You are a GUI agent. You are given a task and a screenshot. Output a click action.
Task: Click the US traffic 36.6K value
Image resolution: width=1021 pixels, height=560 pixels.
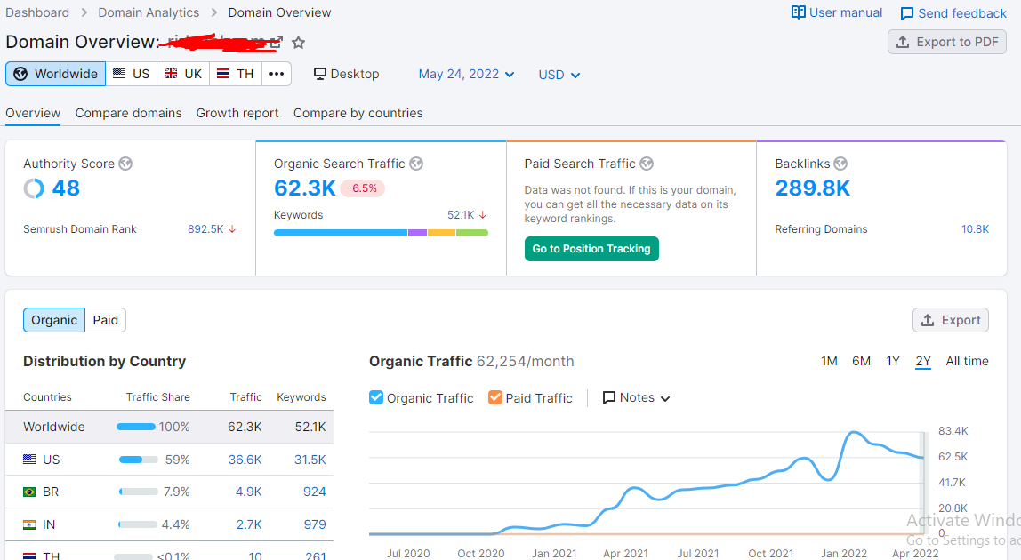pos(245,460)
